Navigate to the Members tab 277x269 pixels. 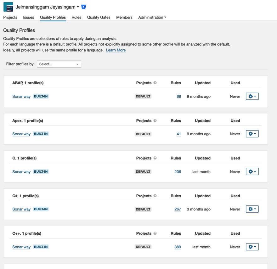tap(124, 17)
